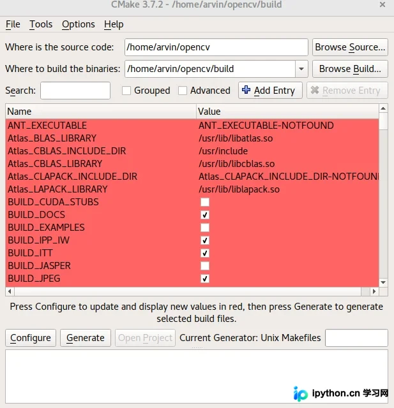Click the Value column header
Image resolution: width=394 pixels, height=408 pixels.
(287, 112)
